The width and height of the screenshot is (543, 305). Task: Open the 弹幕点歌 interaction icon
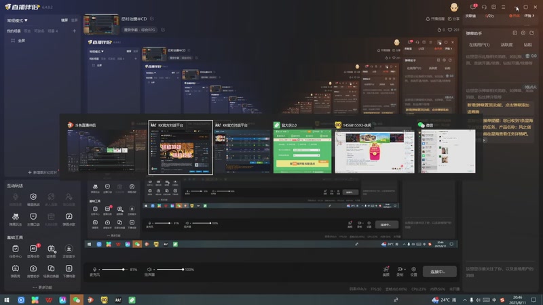69,219
